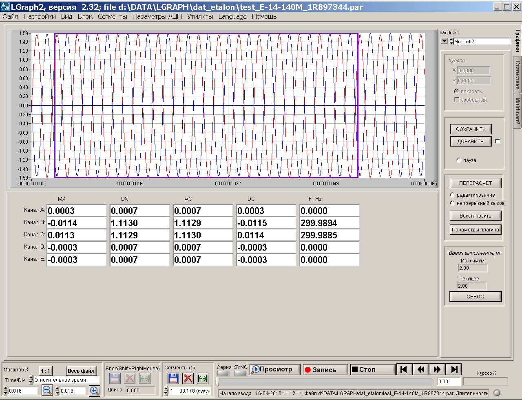Select the 'редактирование' radio option
This screenshot has width=522, height=400.
[x=452, y=195]
